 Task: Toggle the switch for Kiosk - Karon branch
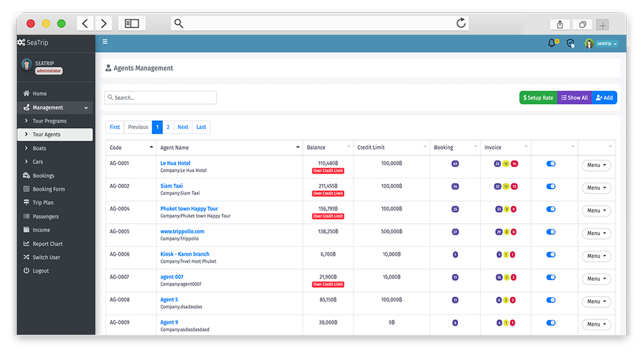(551, 255)
